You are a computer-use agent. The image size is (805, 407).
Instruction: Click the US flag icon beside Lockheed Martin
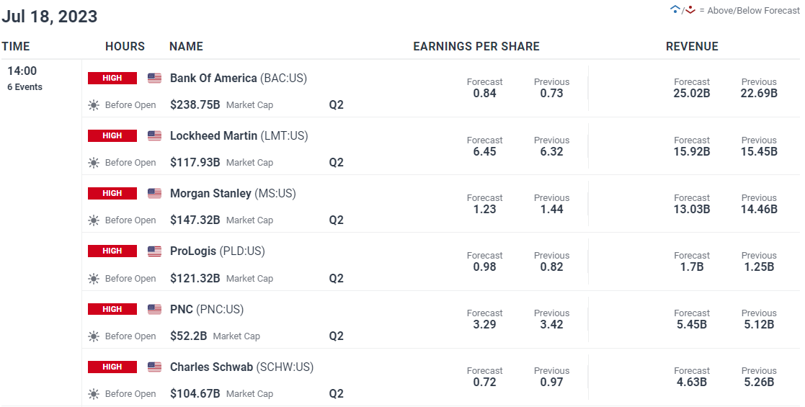[154, 136]
